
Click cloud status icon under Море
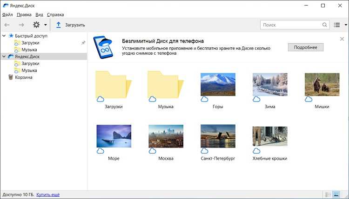[101, 151]
